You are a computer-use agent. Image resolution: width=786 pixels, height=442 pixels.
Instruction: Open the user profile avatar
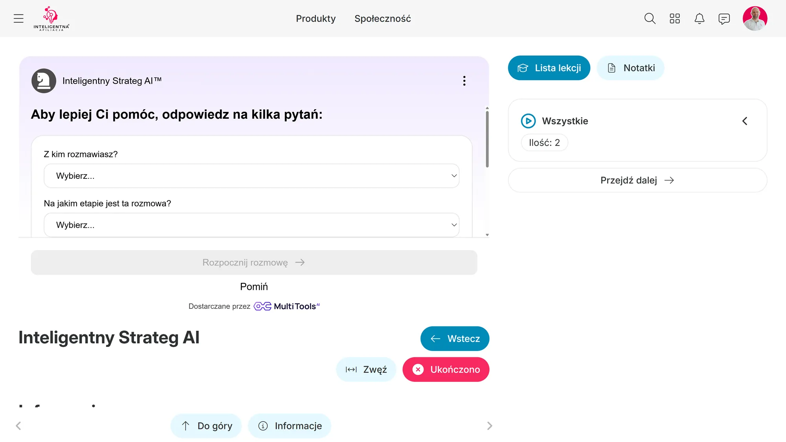755,18
